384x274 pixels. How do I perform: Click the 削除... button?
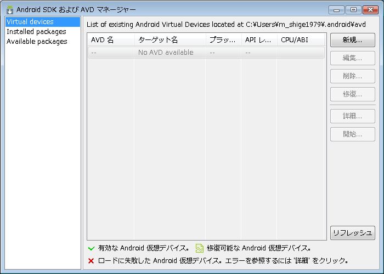pos(352,76)
